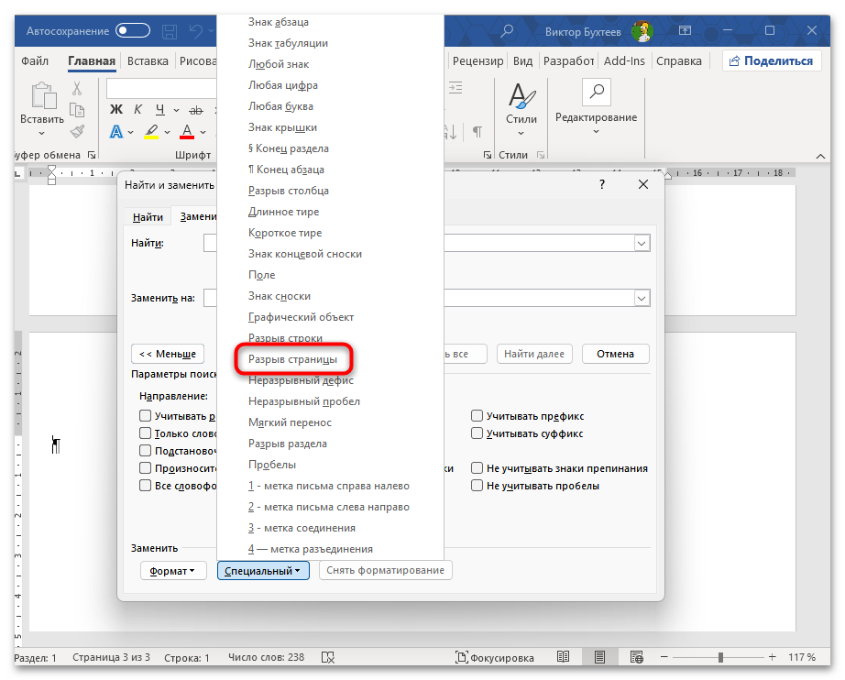Screen dimensions: 845x680
Task: Click the Paste clipboard icon
Action: [44, 95]
